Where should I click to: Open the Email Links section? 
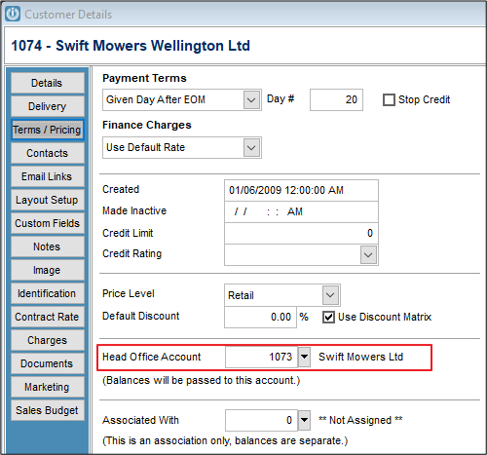click(x=48, y=176)
